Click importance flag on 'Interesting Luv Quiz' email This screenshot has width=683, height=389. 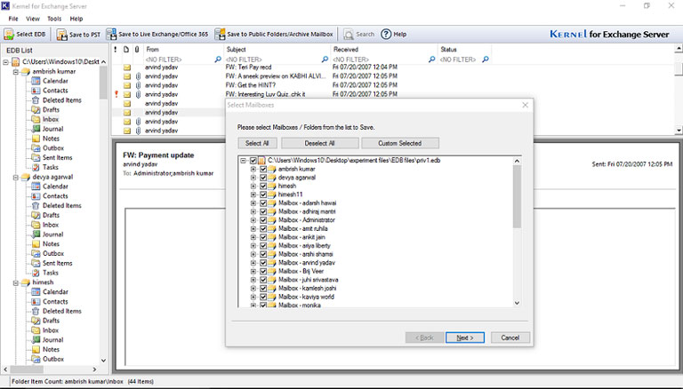[117, 94]
